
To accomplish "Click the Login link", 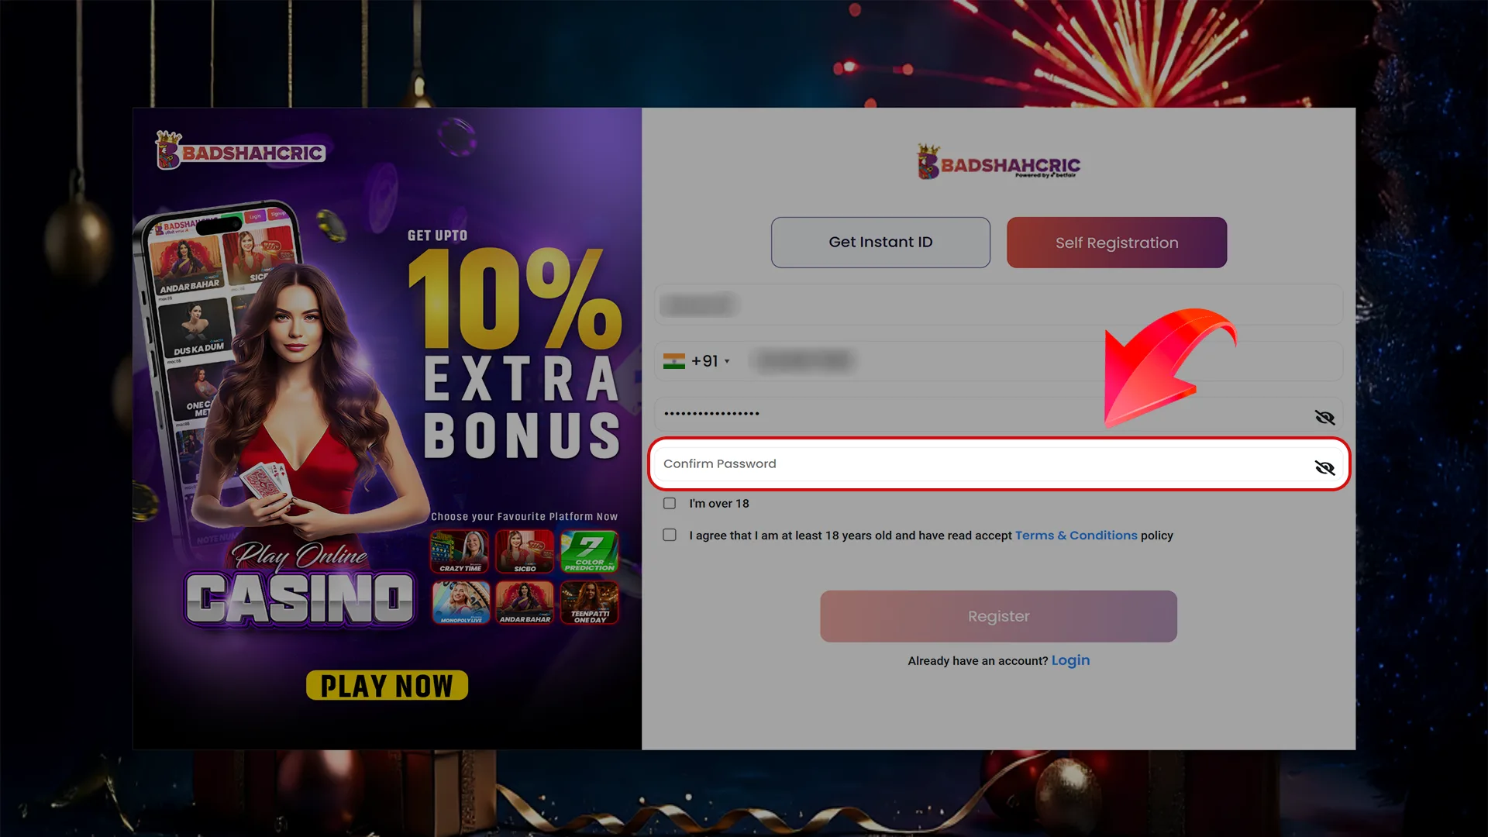I will [1071, 660].
